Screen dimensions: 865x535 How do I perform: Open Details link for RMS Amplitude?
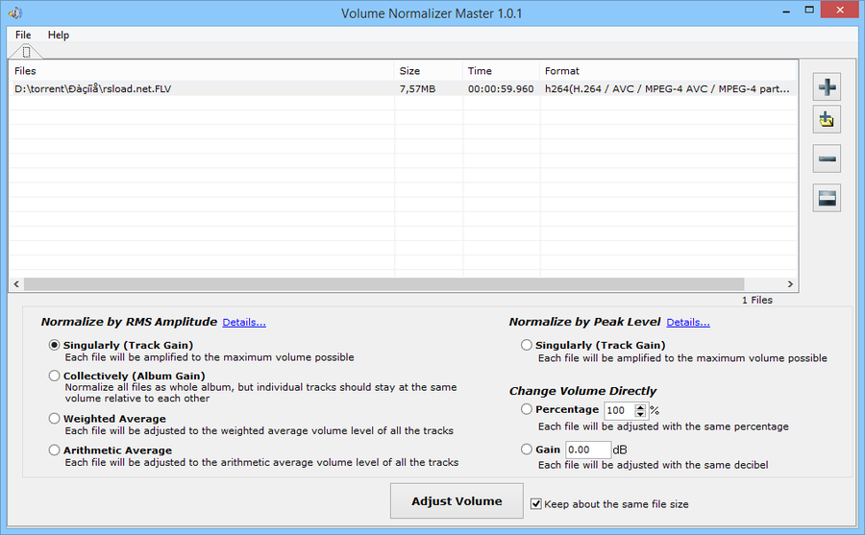click(244, 322)
